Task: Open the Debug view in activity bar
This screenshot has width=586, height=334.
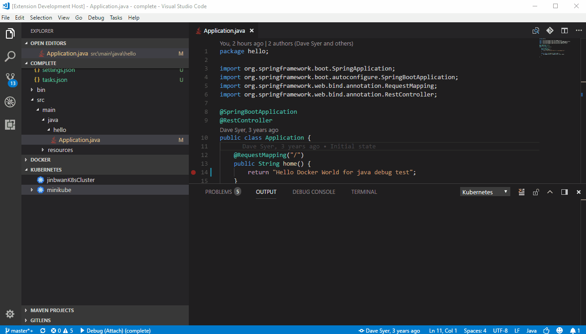Action: coord(10,102)
